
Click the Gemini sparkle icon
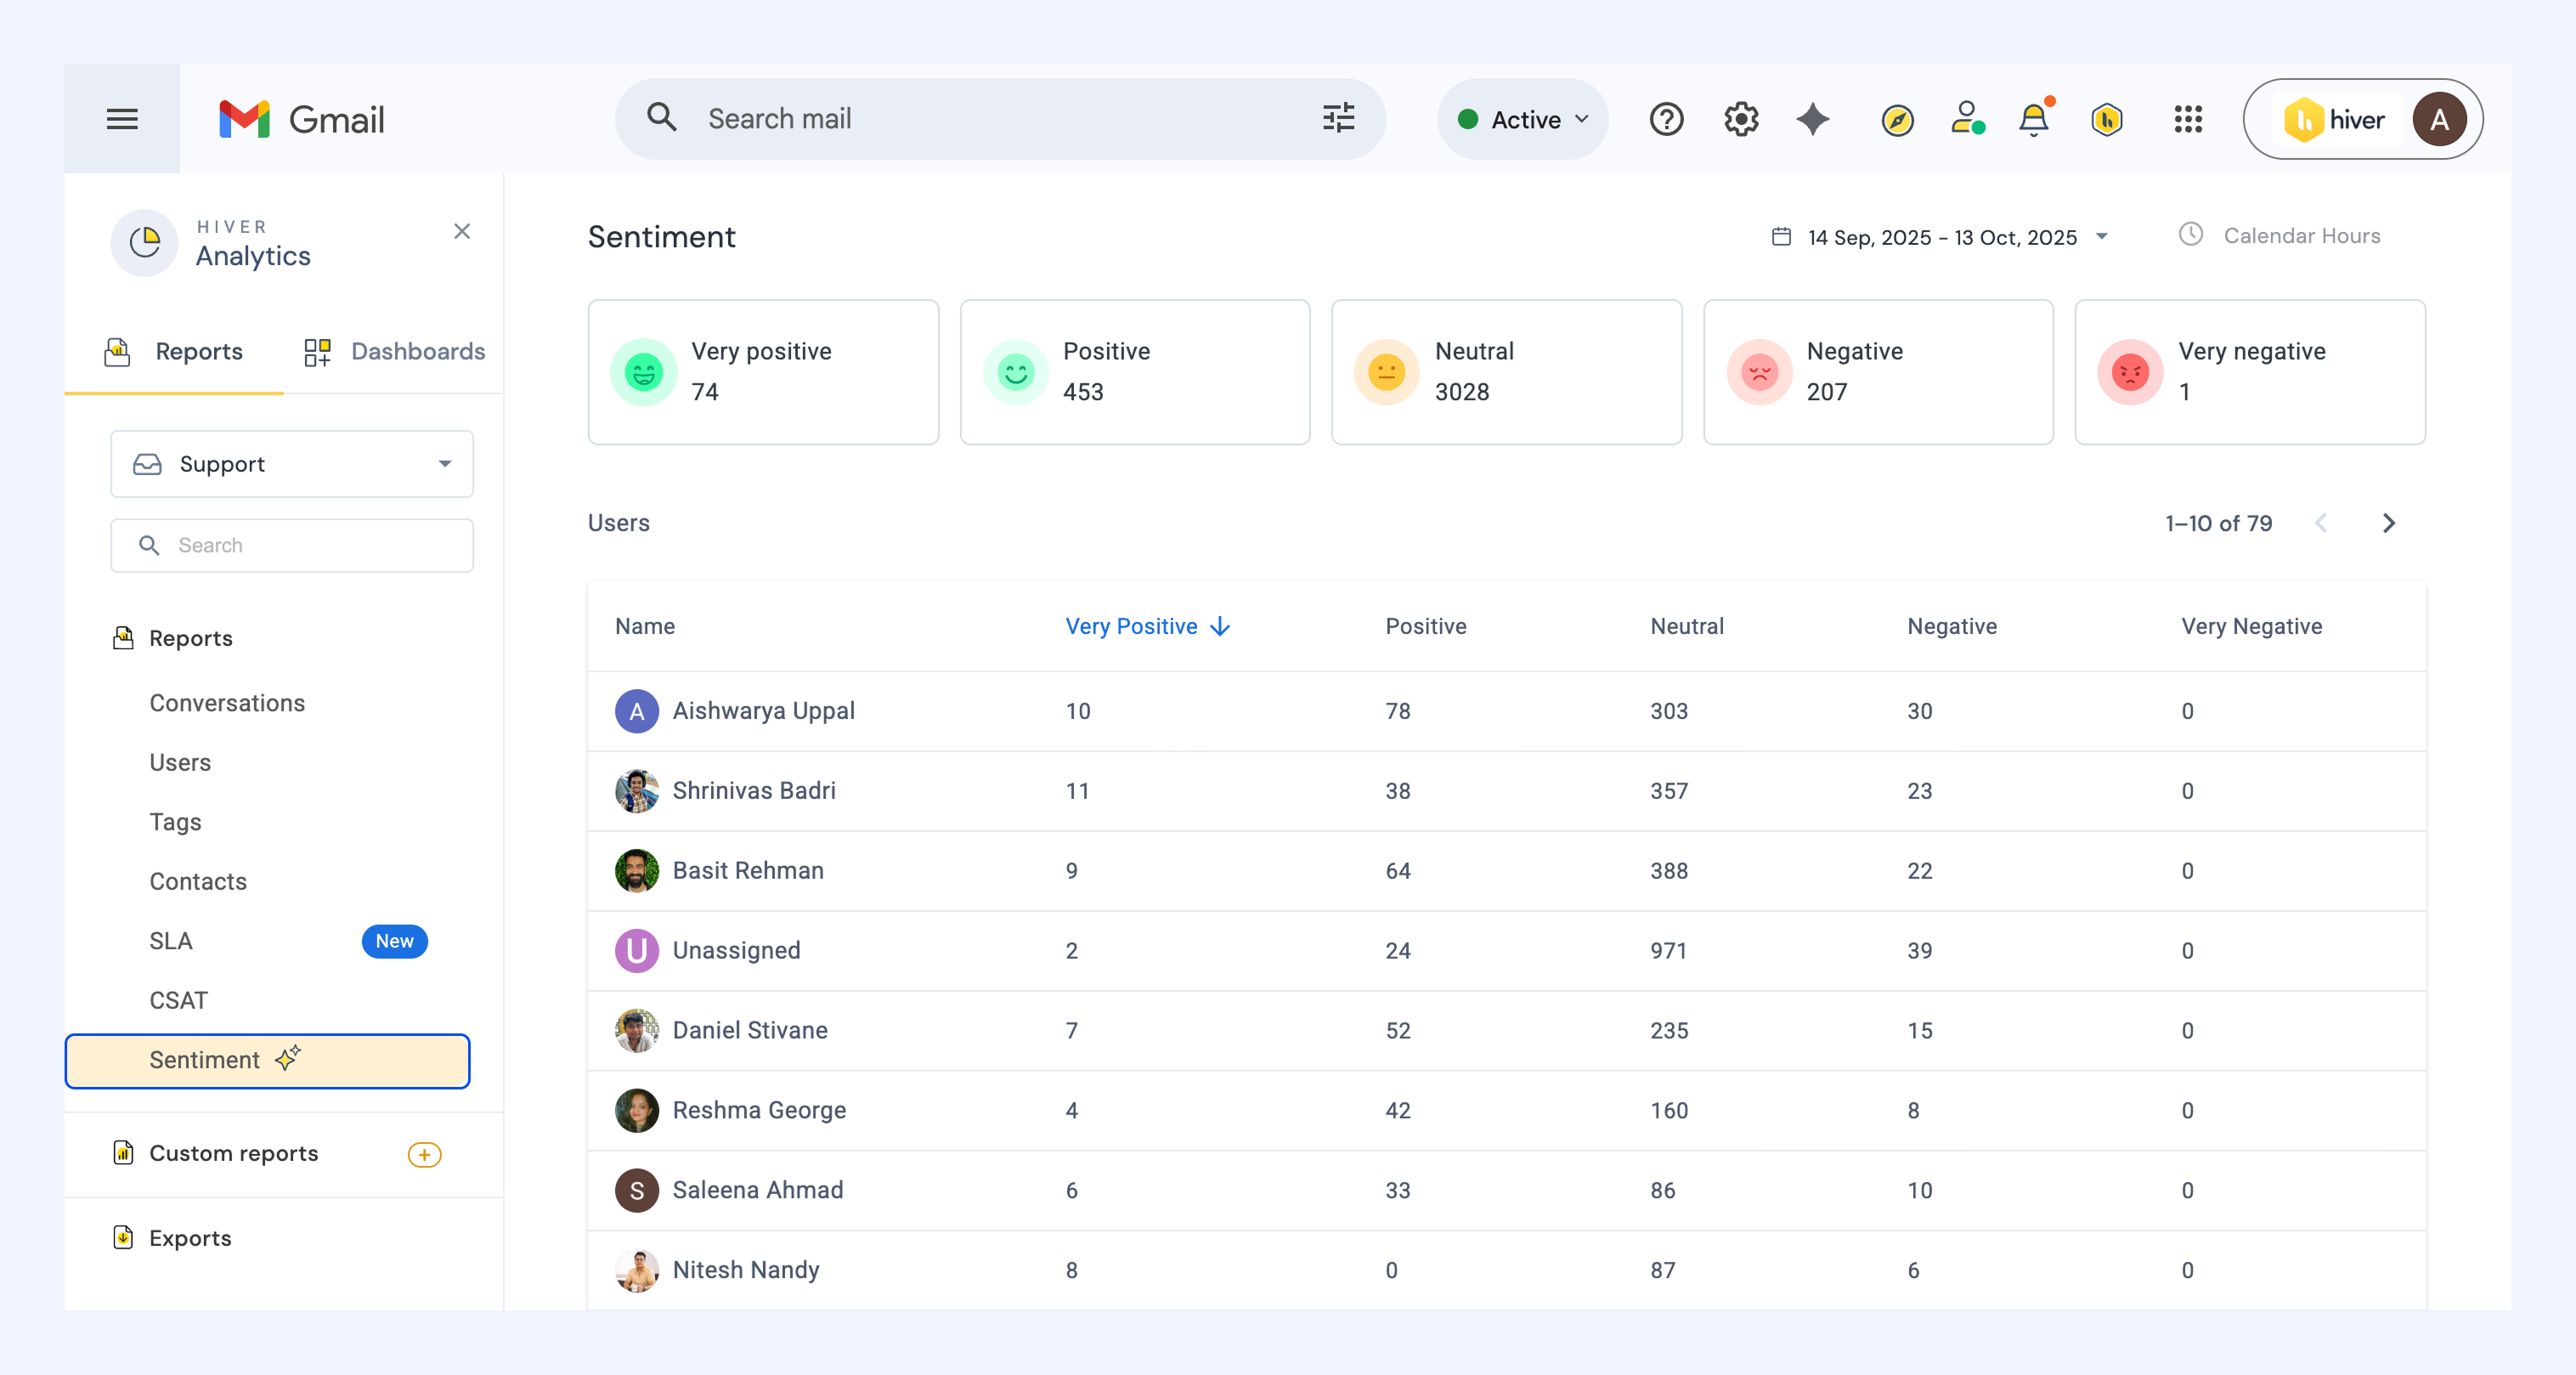coord(1813,120)
